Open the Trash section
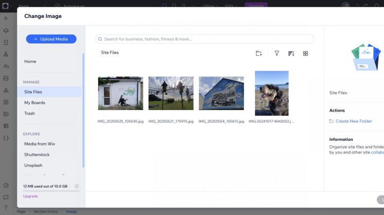The width and height of the screenshot is (384, 215). [29, 113]
